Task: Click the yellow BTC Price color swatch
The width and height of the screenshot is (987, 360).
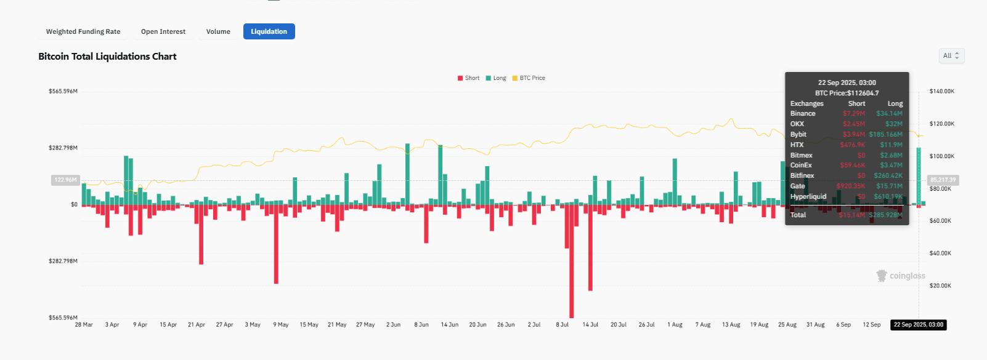Action: (x=515, y=78)
